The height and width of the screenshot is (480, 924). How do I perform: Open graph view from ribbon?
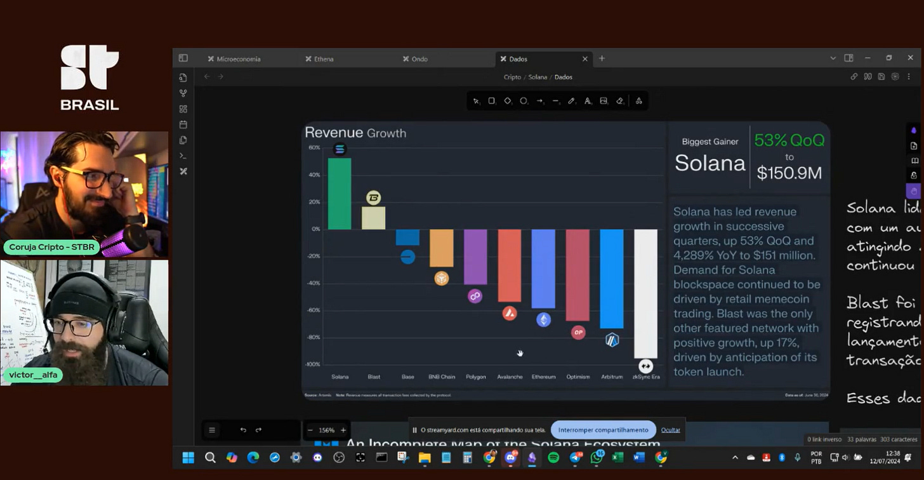[x=183, y=93]
